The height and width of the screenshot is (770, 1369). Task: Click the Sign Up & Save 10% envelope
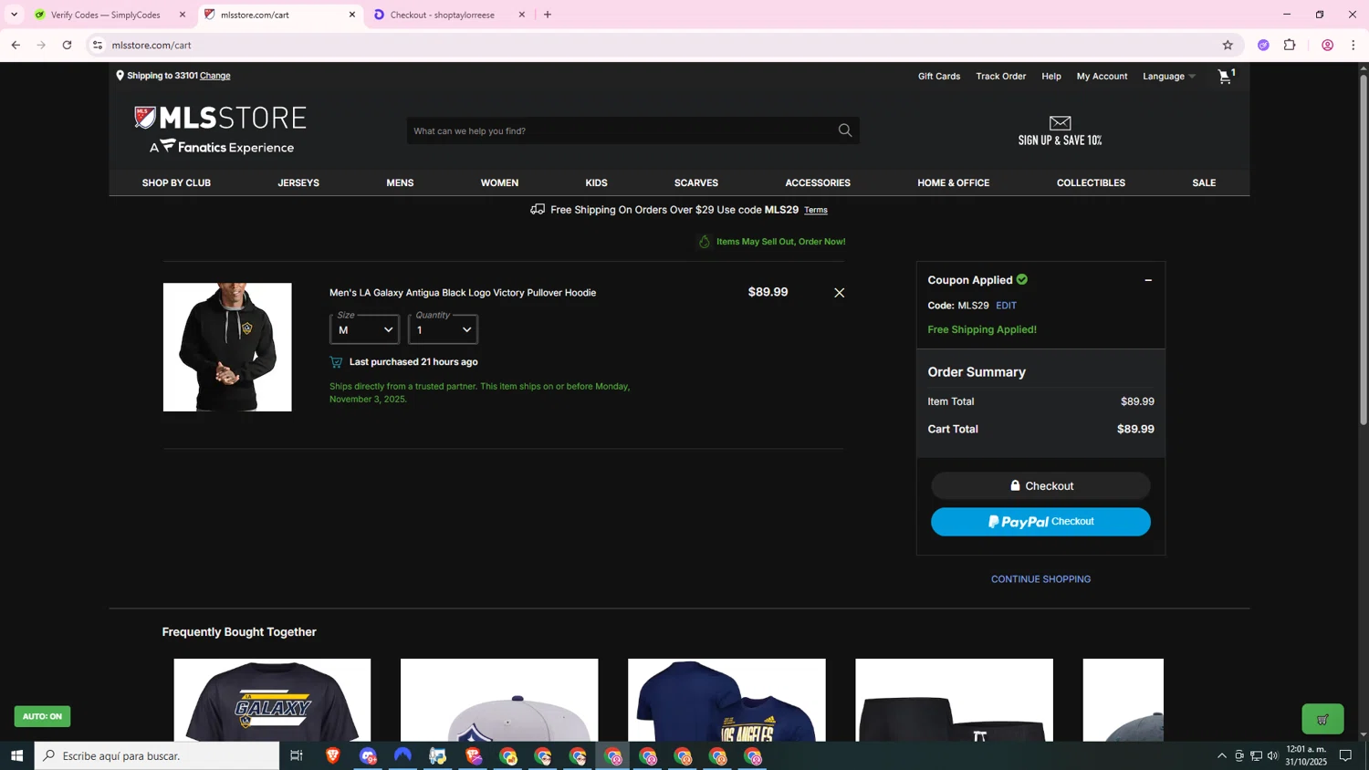[x=1060, y=130]
